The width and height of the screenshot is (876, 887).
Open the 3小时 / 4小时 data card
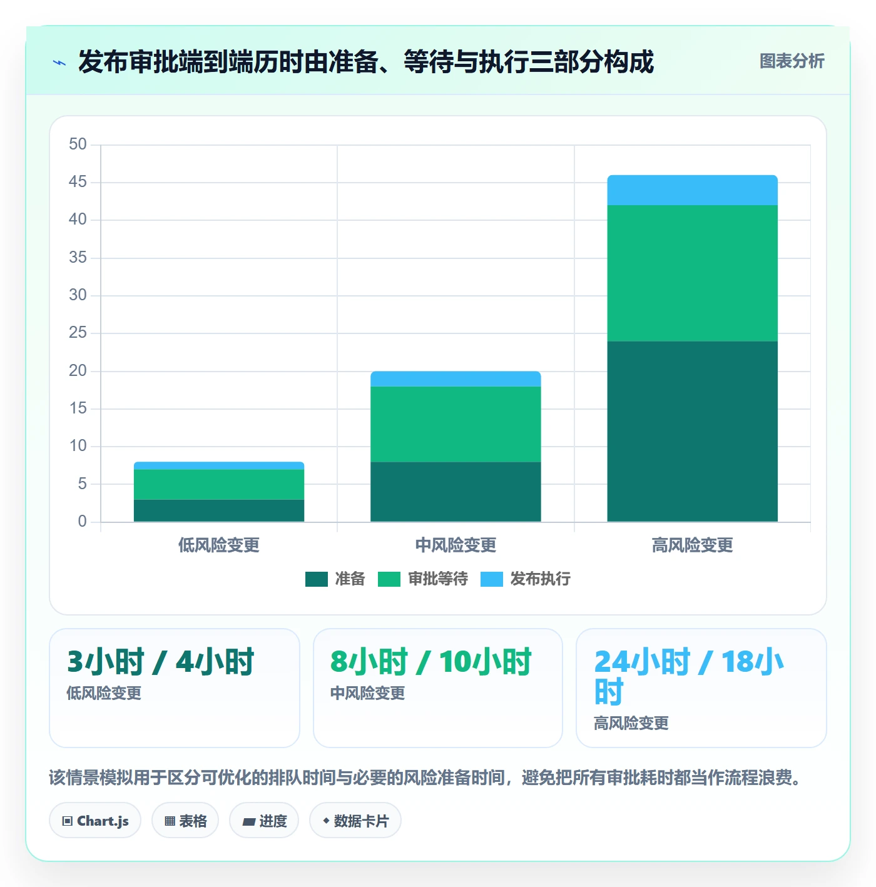[175, 688]
